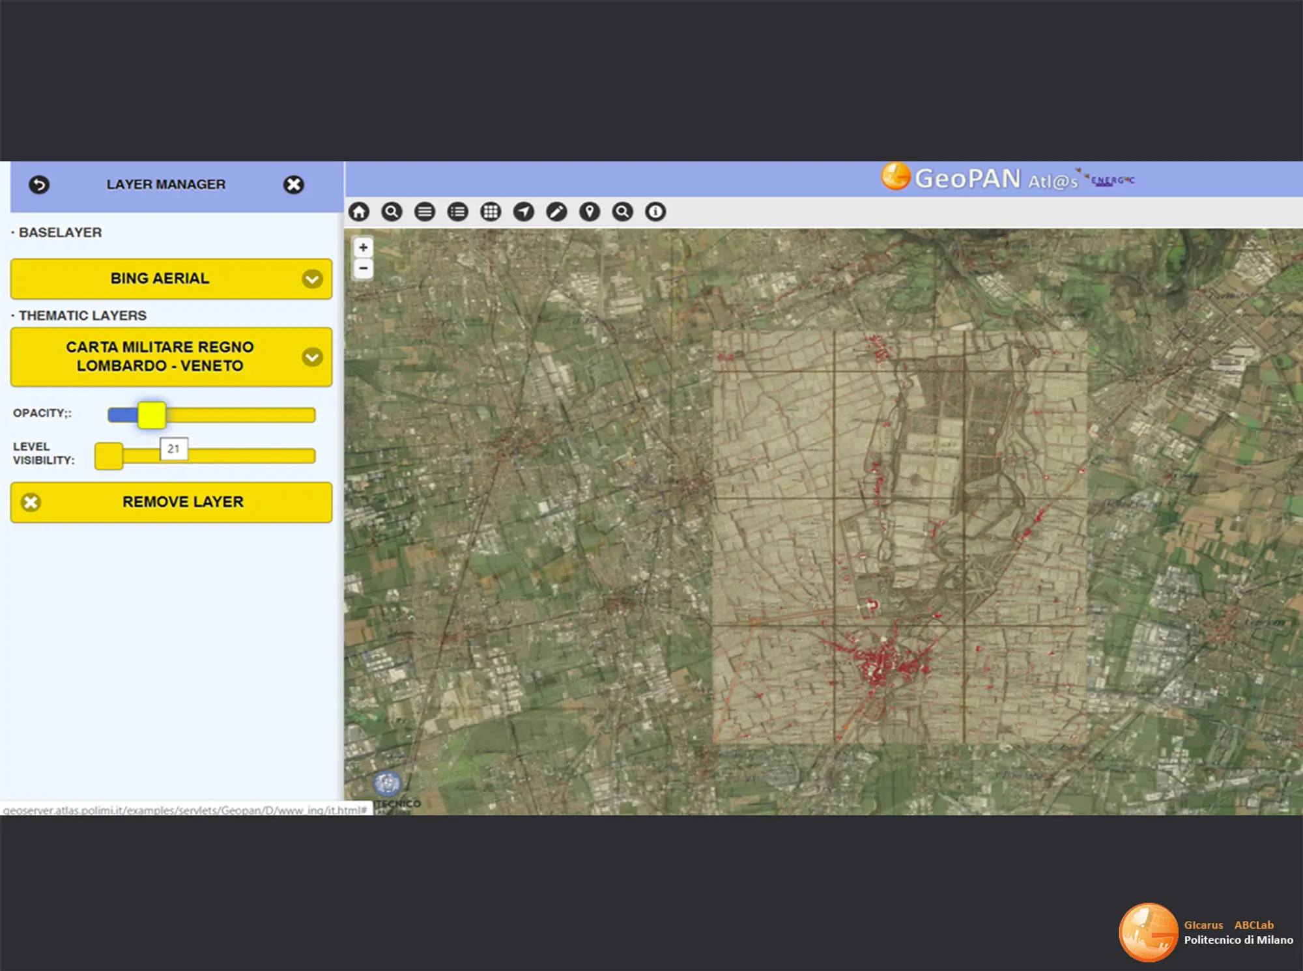
Task: Activate the geolocation arrow icon
Action: pos(524,212)
